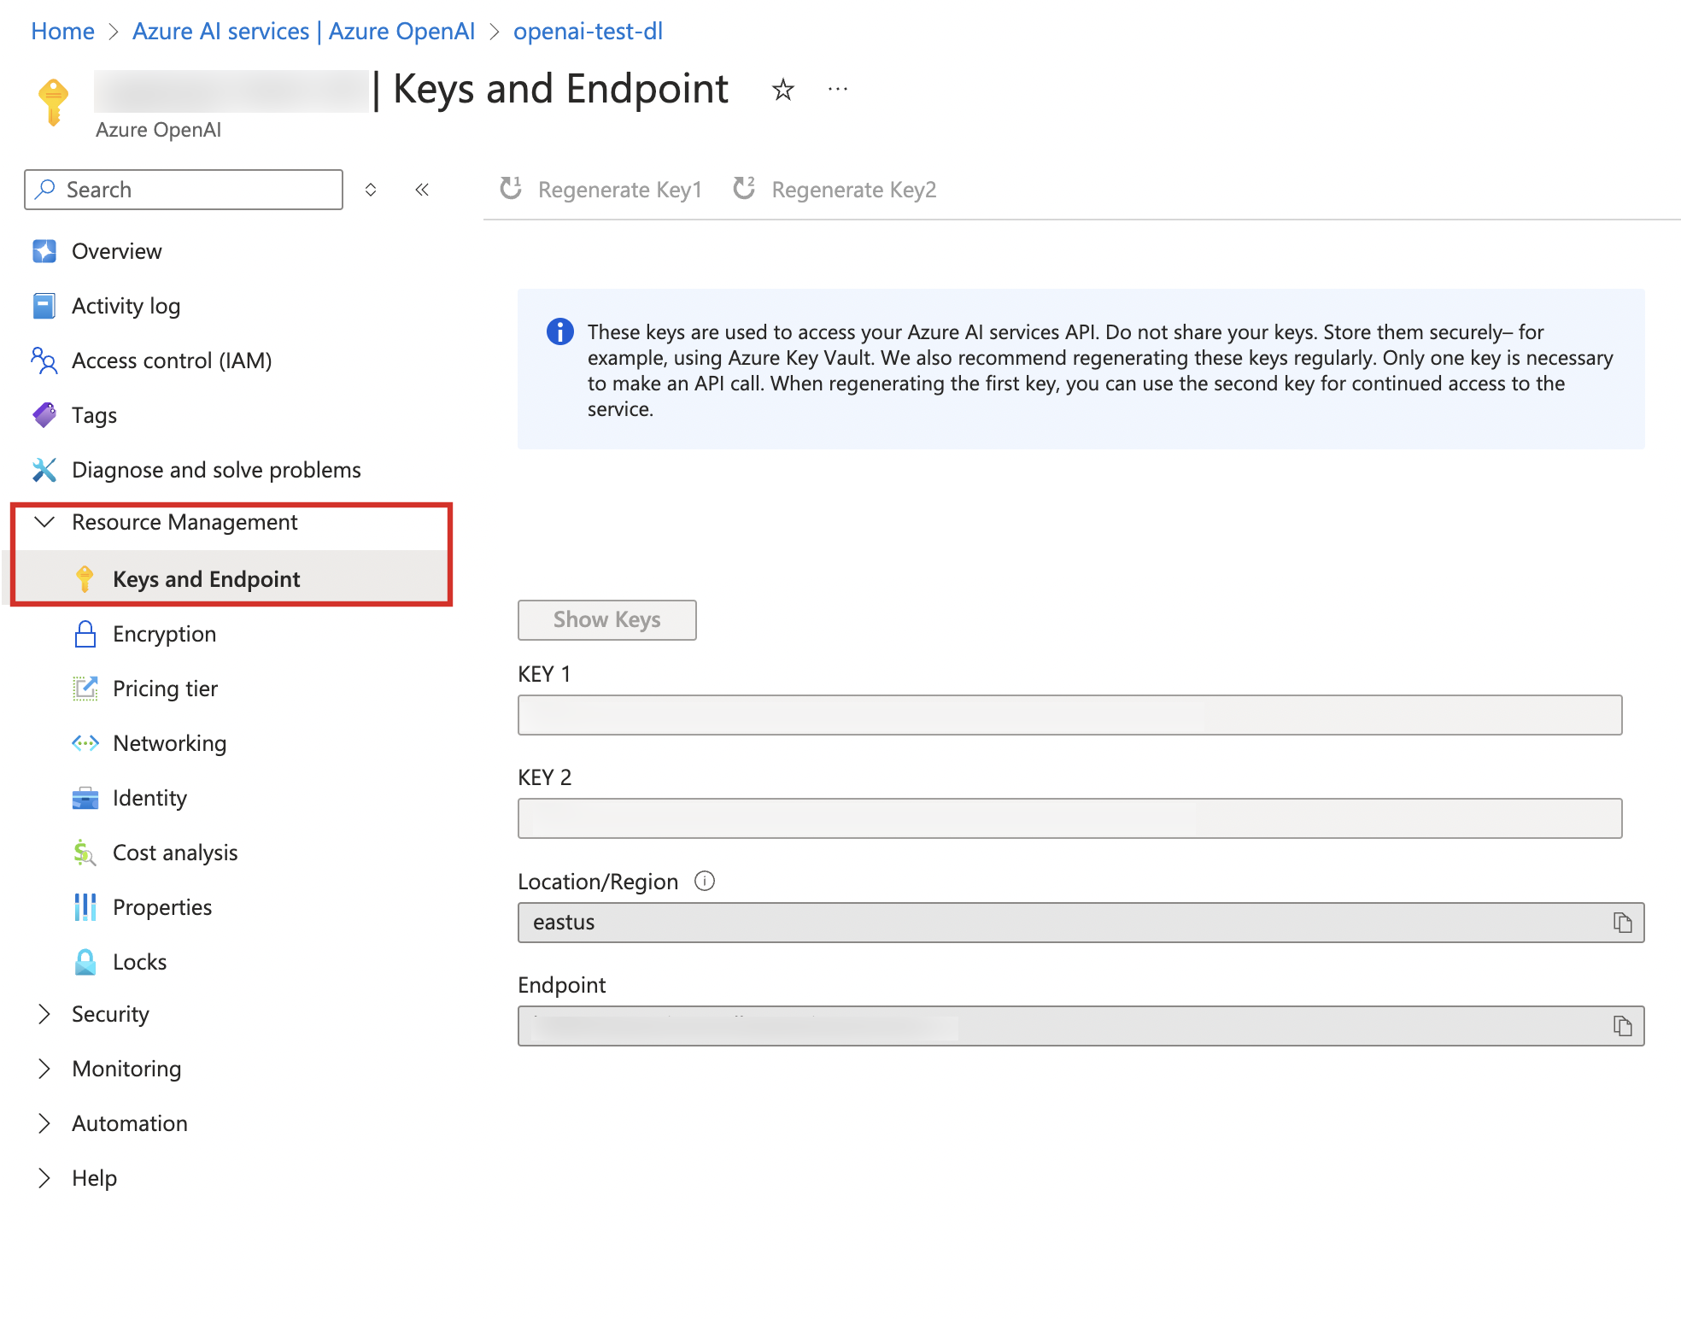Click the eastus region field
The image size is (1681, 1319).
coord(1081,923)
